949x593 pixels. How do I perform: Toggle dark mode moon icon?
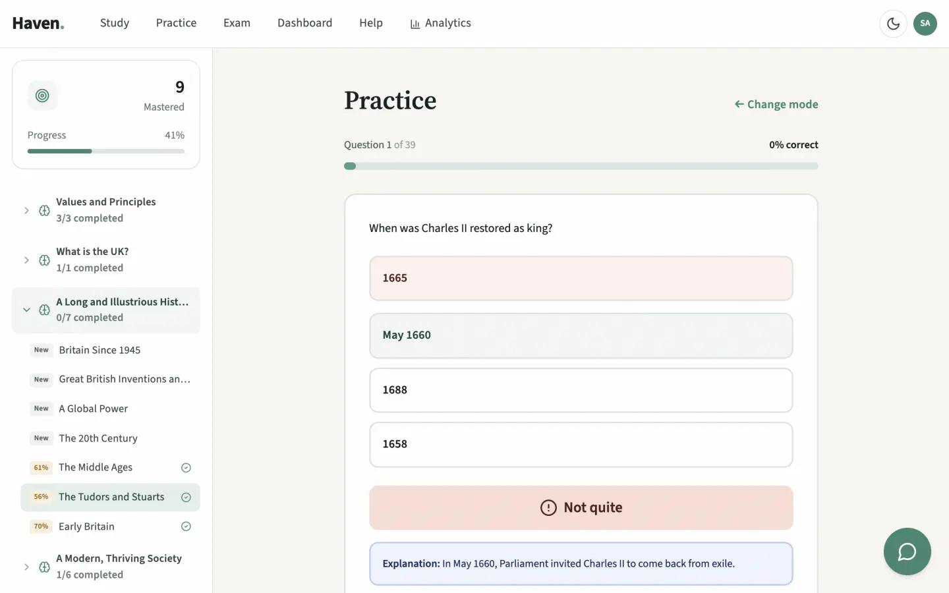pyautogui.click(x=893, y=24)
